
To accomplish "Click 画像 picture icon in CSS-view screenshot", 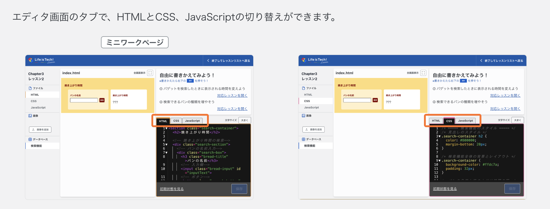I will coord(303,116).
